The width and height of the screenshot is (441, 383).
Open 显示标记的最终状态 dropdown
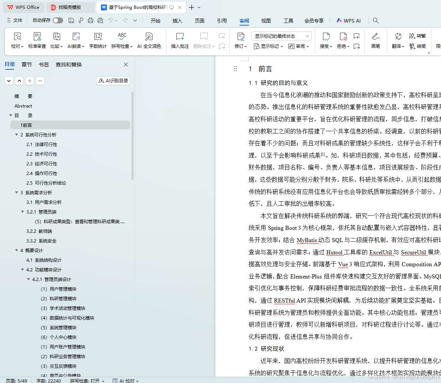click(281, 36)
